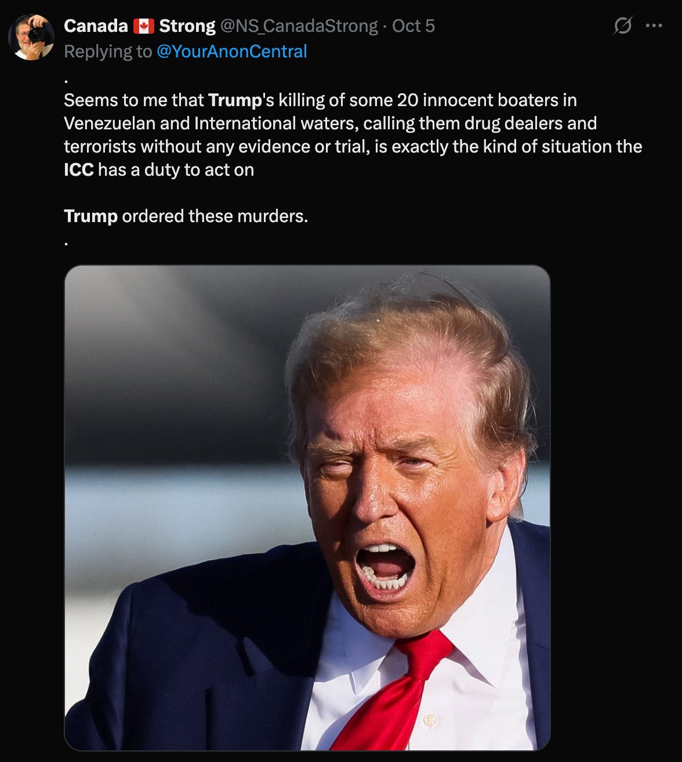The width and height of the screenshot is (682, 762).
Task: Click the 'Replying to' label
Action: 108,52
